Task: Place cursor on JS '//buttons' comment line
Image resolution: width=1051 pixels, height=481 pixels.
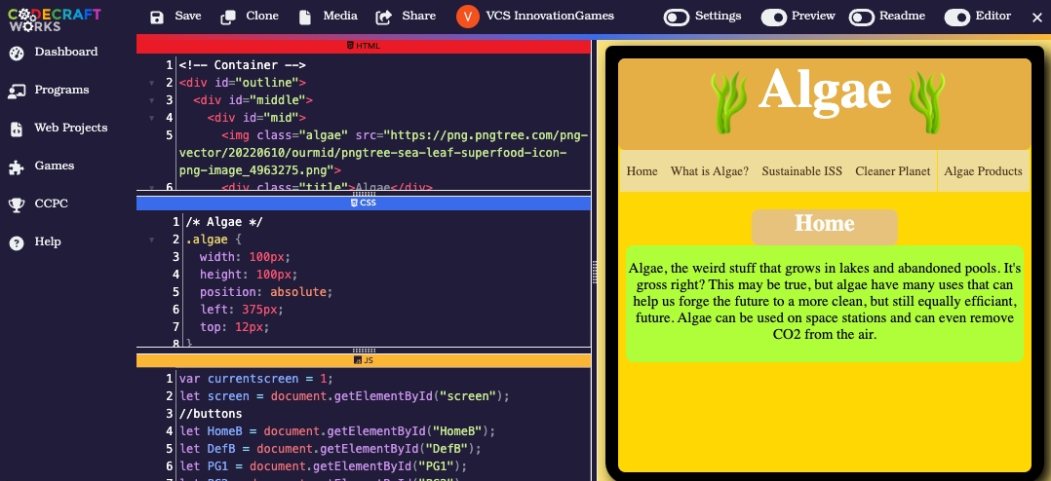Action: 211,414
